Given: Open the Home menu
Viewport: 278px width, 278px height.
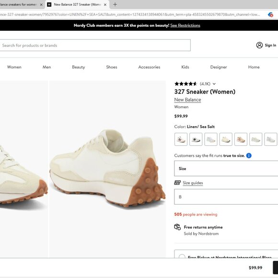Looking at the screenshot, I should [x=254, y=67].
